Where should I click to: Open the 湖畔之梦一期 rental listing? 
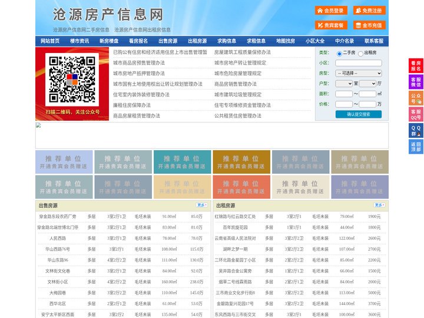[235, 249]
